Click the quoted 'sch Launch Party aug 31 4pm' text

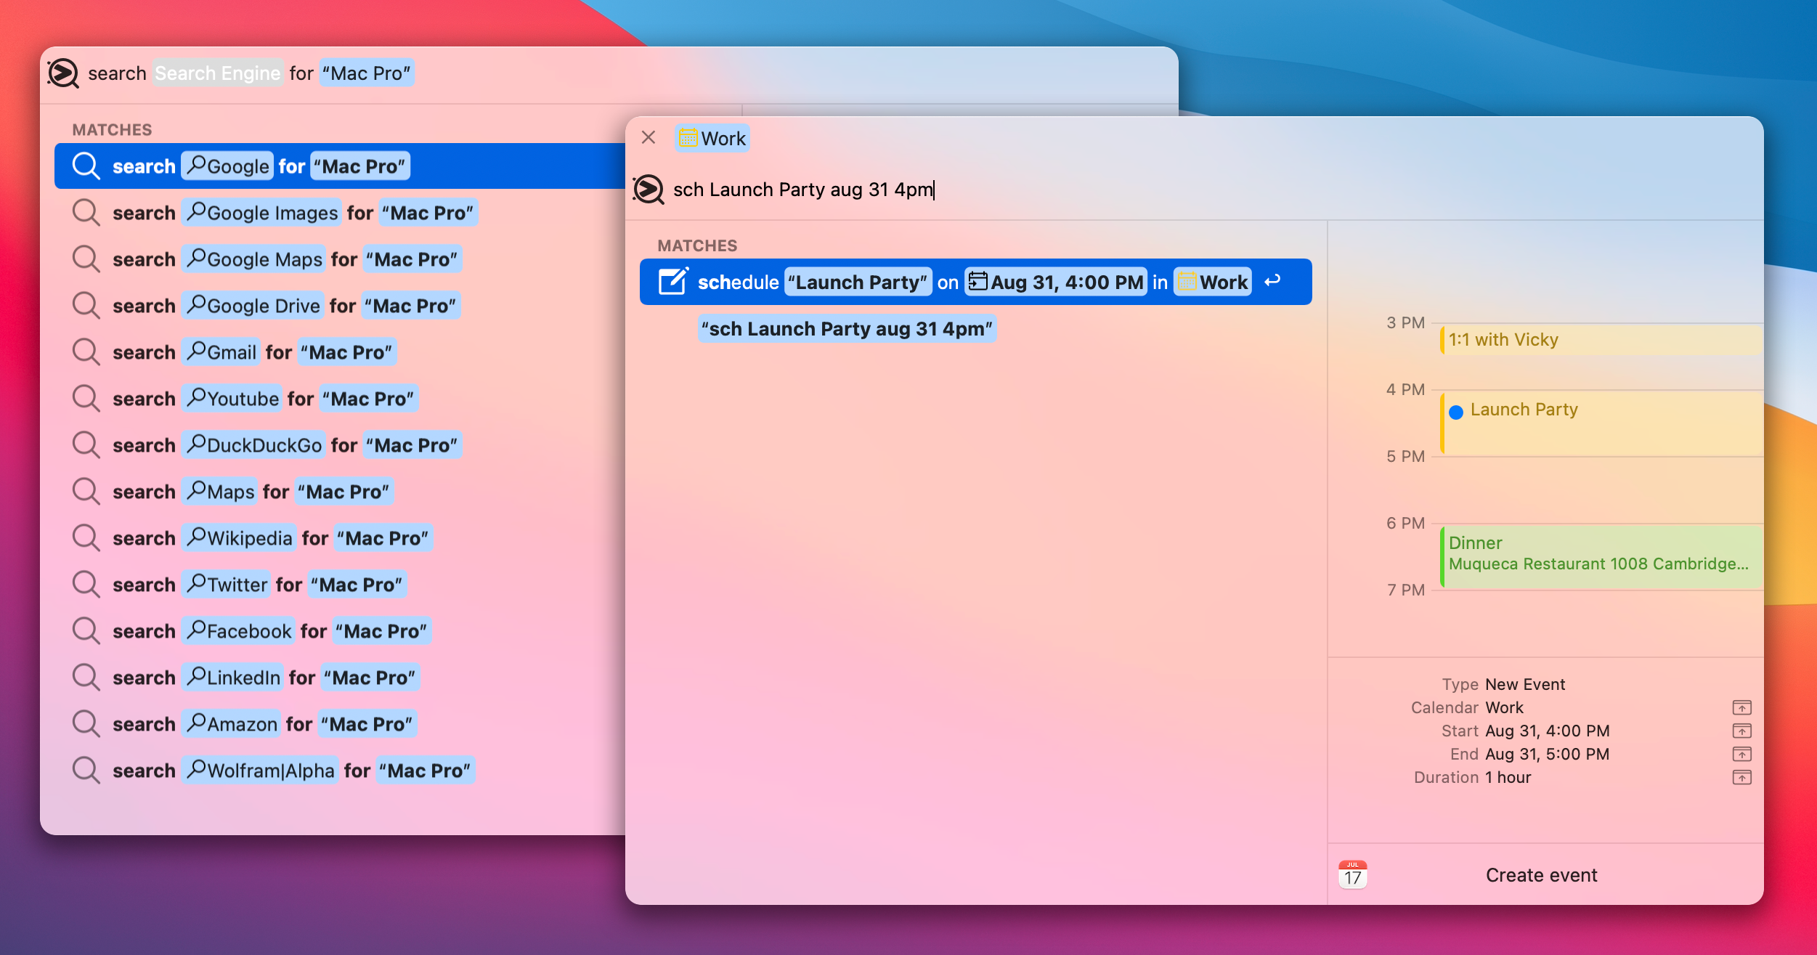847,328
